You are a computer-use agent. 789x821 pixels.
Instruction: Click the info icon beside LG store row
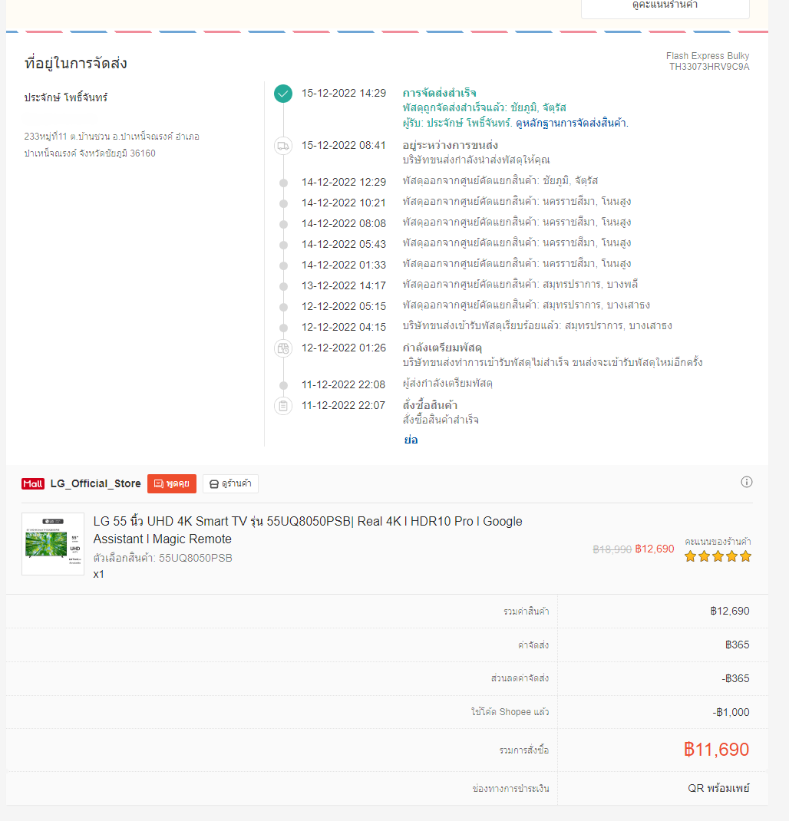tap(747, 482)
